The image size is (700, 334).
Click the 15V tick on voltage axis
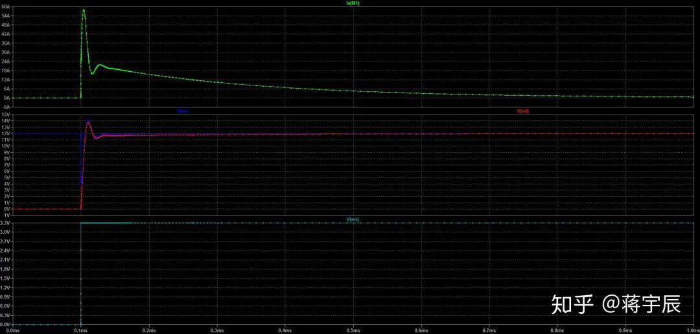pyautogui.click(x=7, y=115)
